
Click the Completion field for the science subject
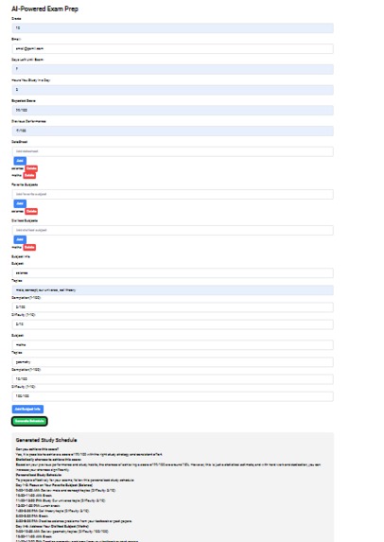172,307
